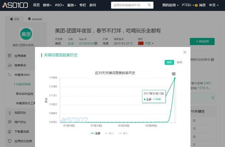The width and height of the screenshot is (225, 147).
Task: Click the App ID QR code icon
Action: click(96, 43)
